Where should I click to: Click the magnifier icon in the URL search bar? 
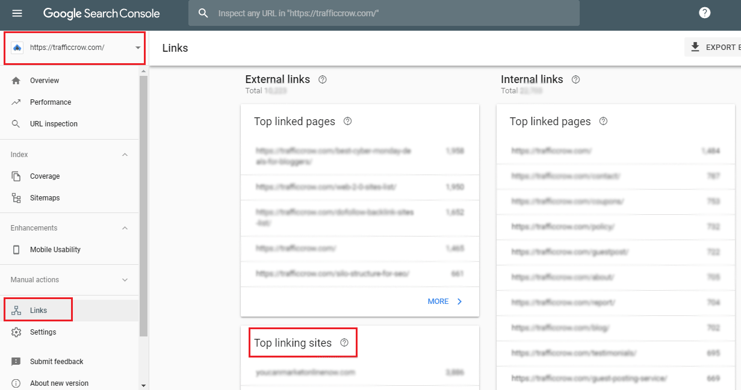point(203,13)
